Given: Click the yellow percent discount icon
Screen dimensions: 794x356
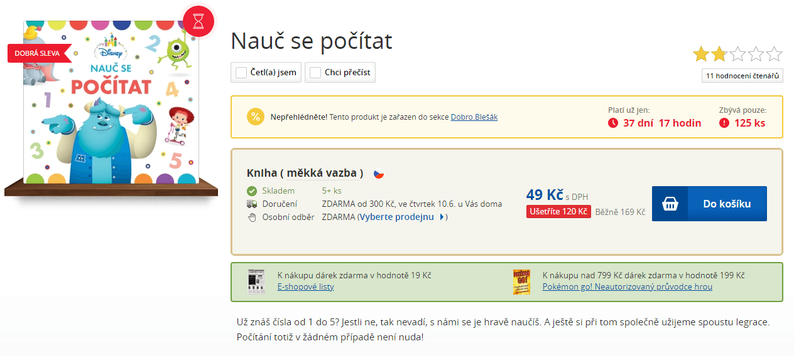Looking at the screenshot, I should click(x=255, y=117).
